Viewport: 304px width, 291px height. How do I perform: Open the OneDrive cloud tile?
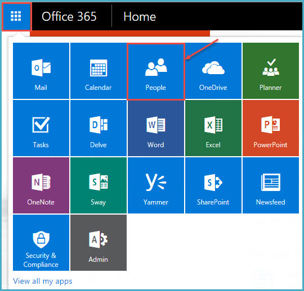(213, 71)
